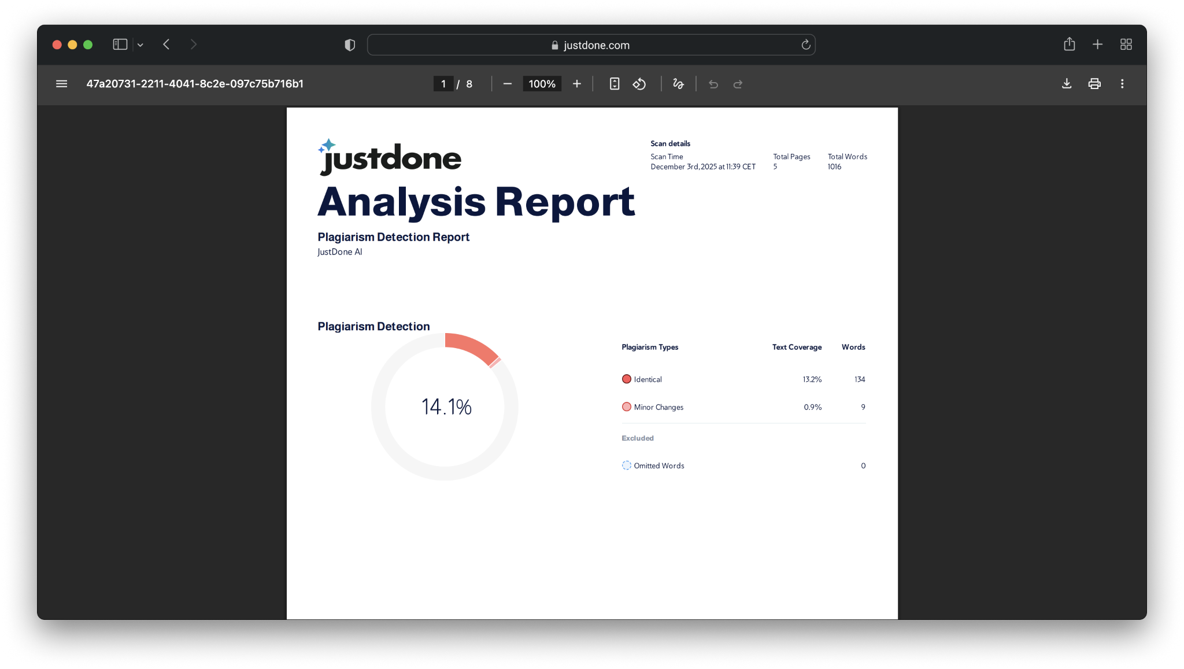Print the analysis report

coord(1094,84)
